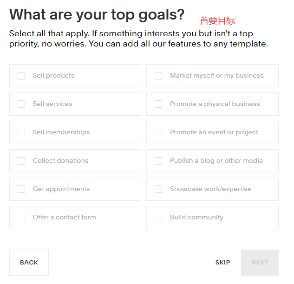This screenshot has height=284, width=294.
Task: Tick the Sell services checkbox
Action: point(21,104)
